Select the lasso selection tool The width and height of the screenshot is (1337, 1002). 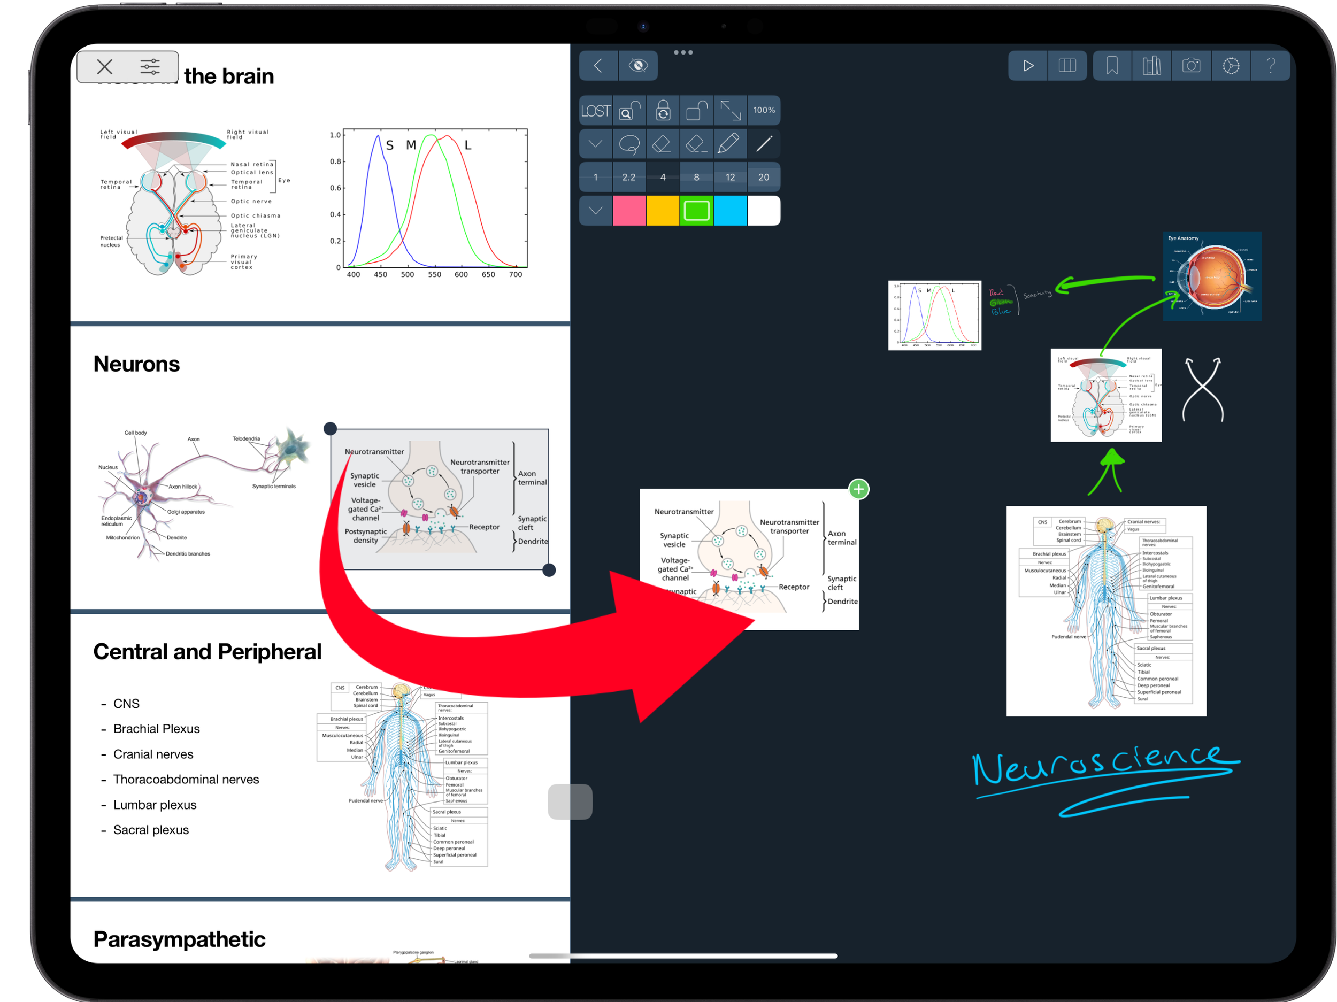[629, 144]
